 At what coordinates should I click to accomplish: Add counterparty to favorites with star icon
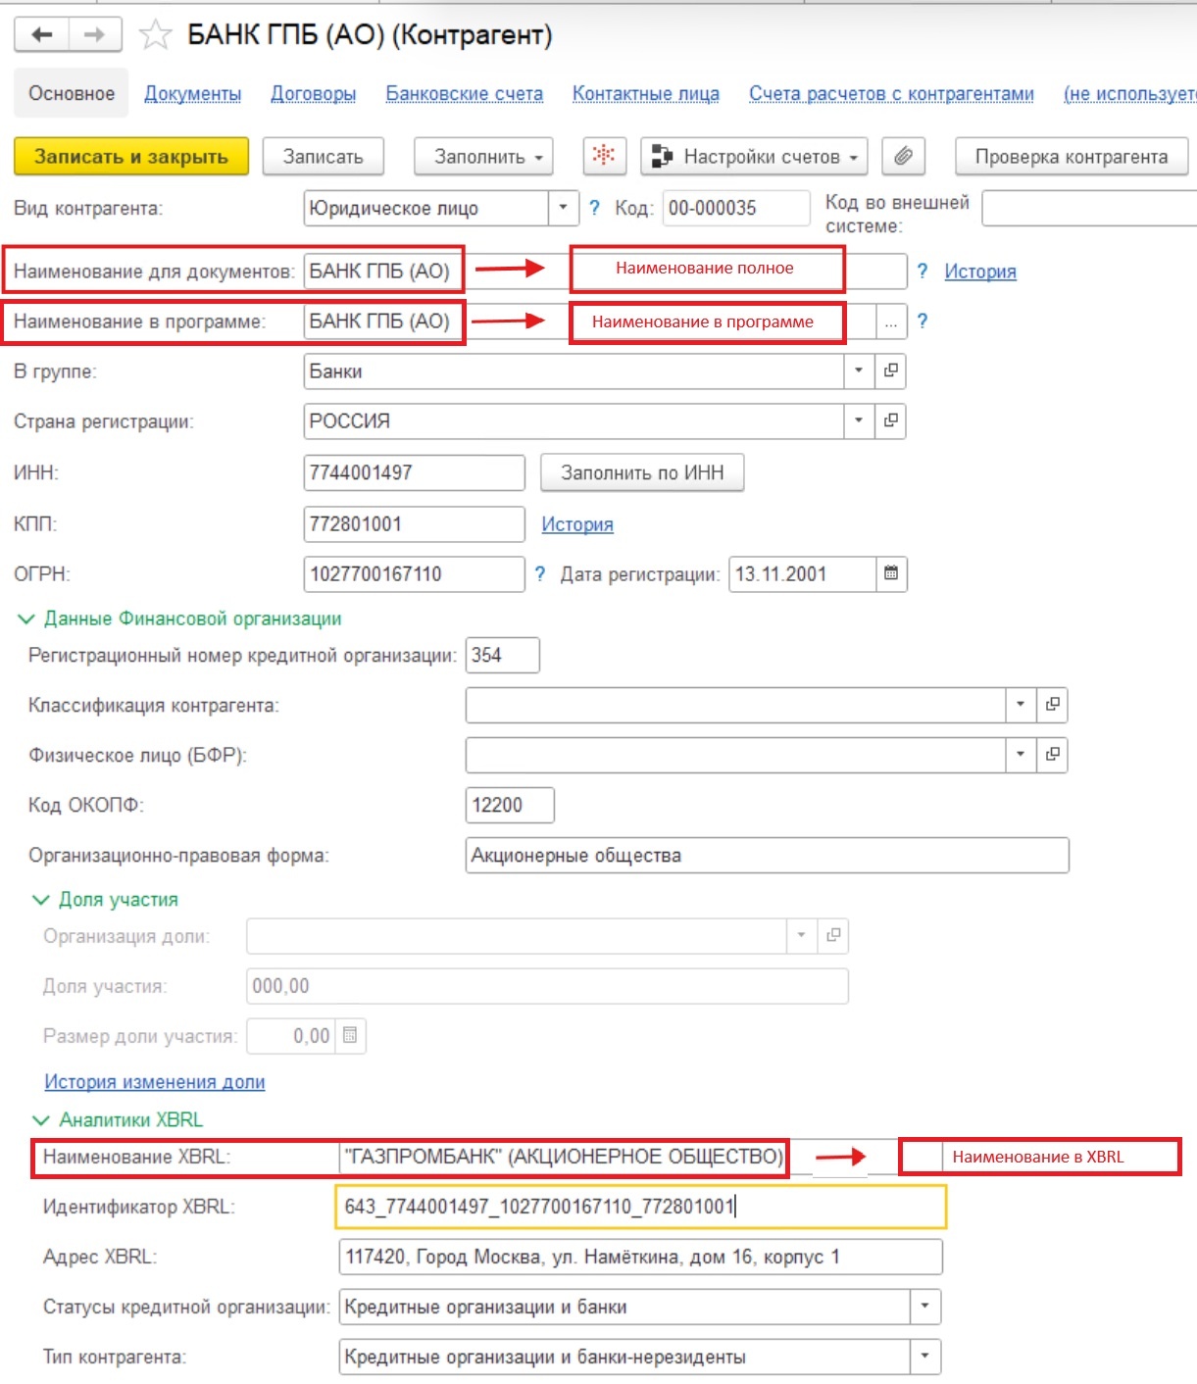(x=155, y=36)
